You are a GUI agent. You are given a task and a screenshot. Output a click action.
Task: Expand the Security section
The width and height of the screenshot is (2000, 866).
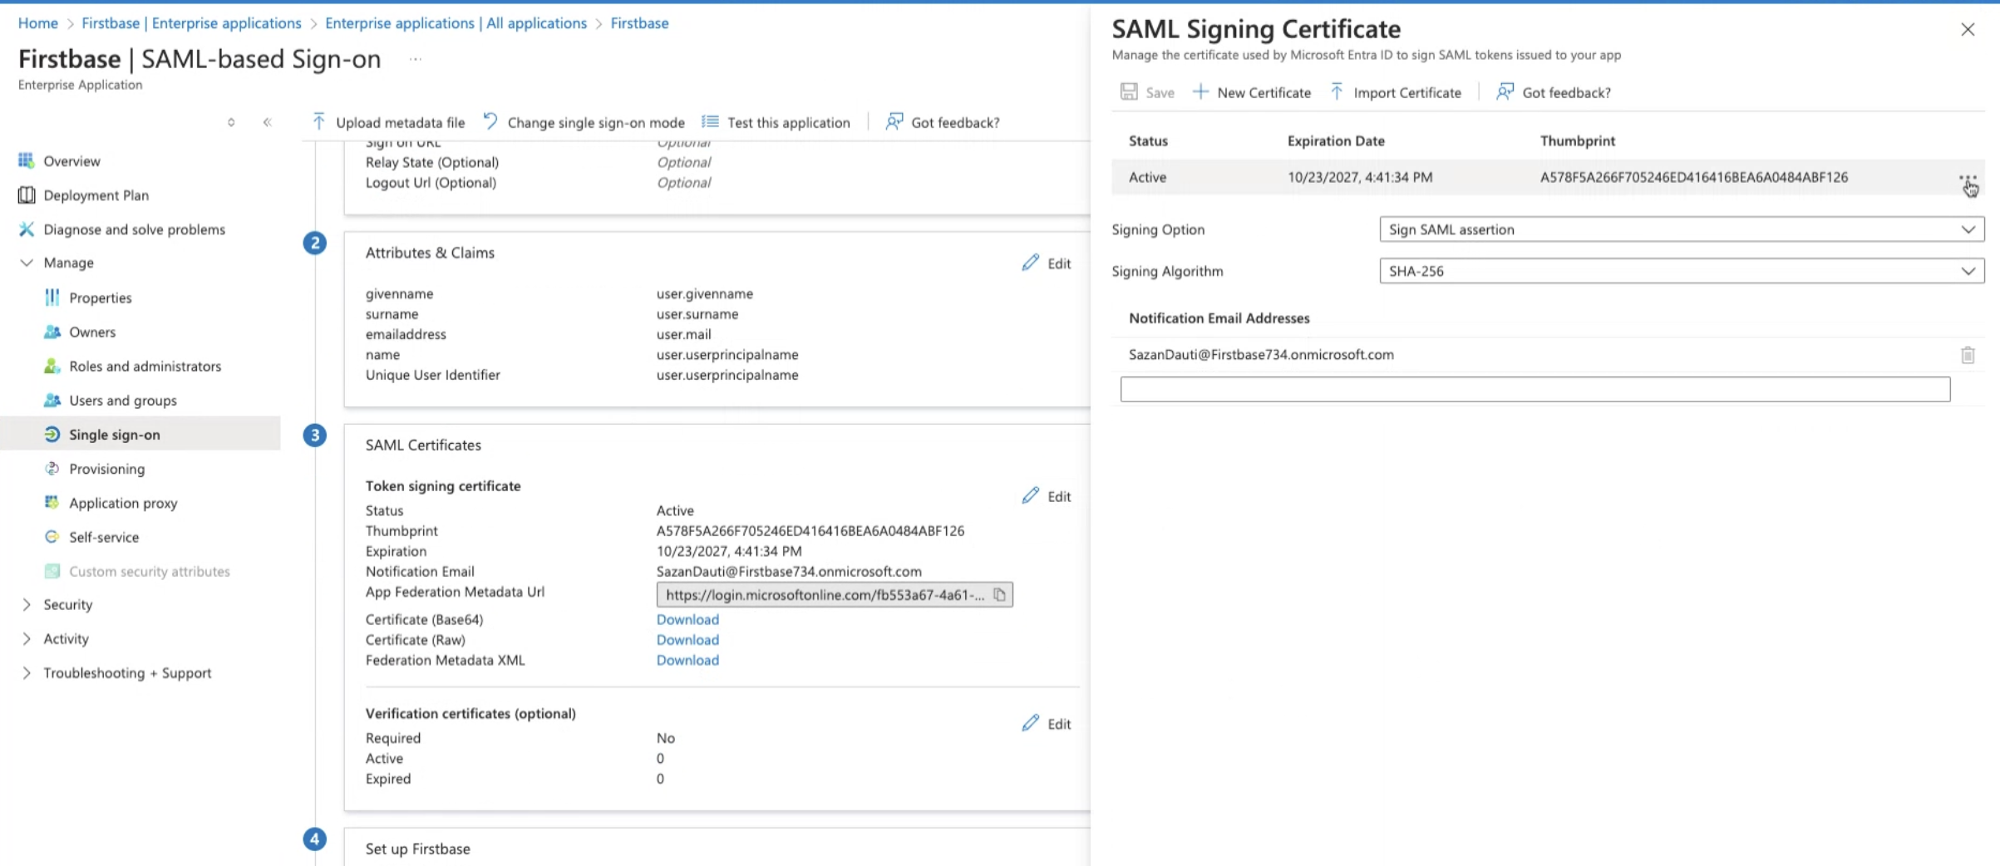pyautogui.click(x=27, y=604)
